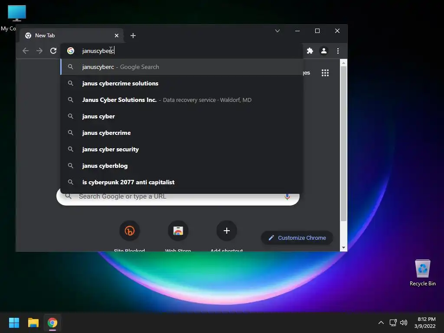Open the Chrome profile avatar

pos(323,51)
